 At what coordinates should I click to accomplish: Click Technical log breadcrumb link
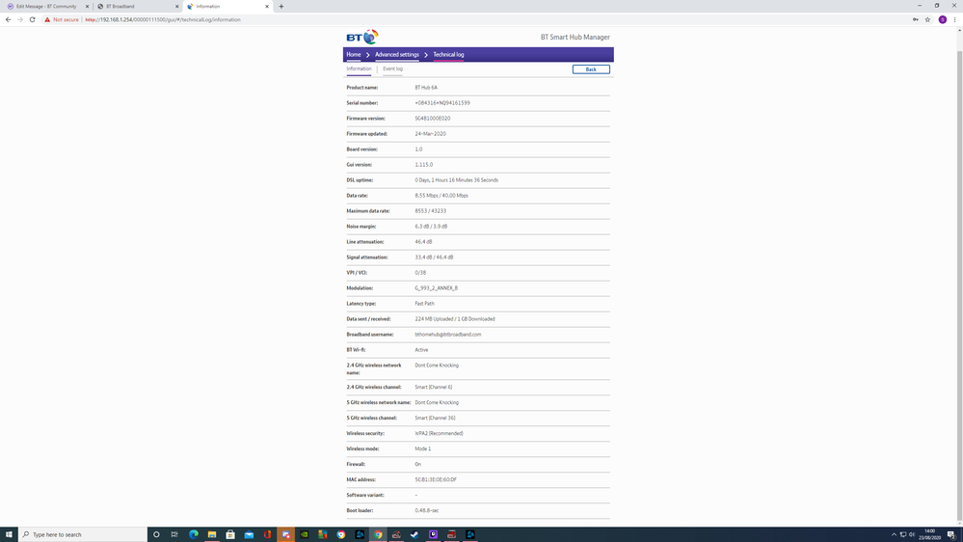448,55
